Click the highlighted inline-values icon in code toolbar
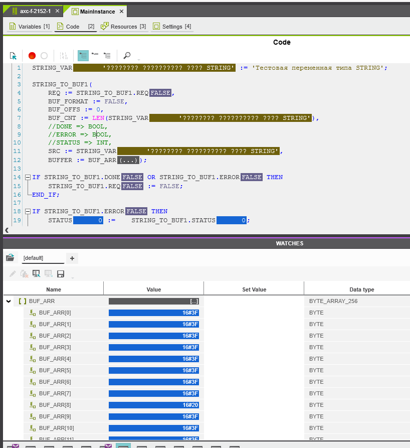Viewport: 410px width, 448px height. (83, 56)
